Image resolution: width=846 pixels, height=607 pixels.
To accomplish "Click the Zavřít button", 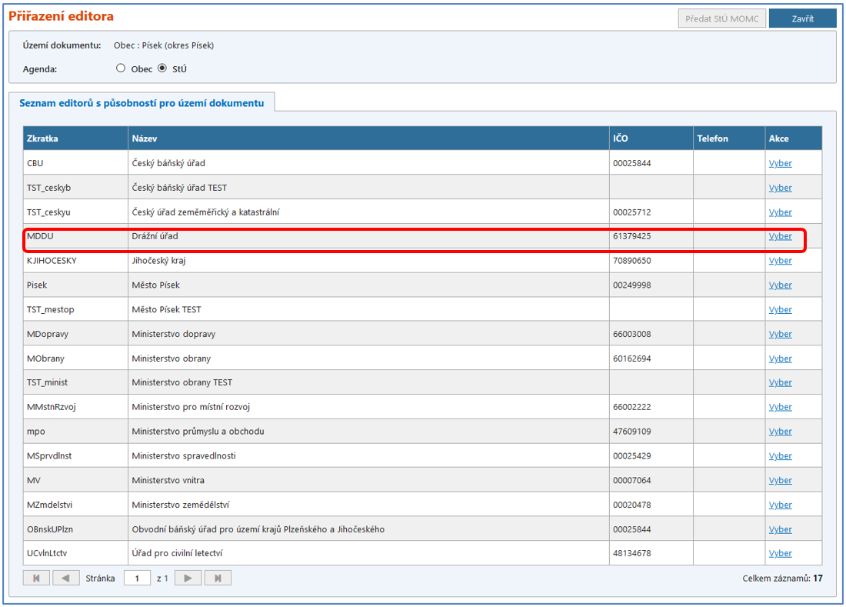I will pos(802,18).
